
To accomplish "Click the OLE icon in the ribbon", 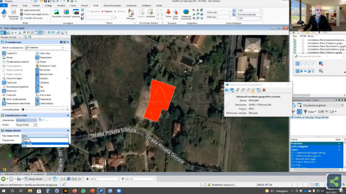I will click(4, 13).
